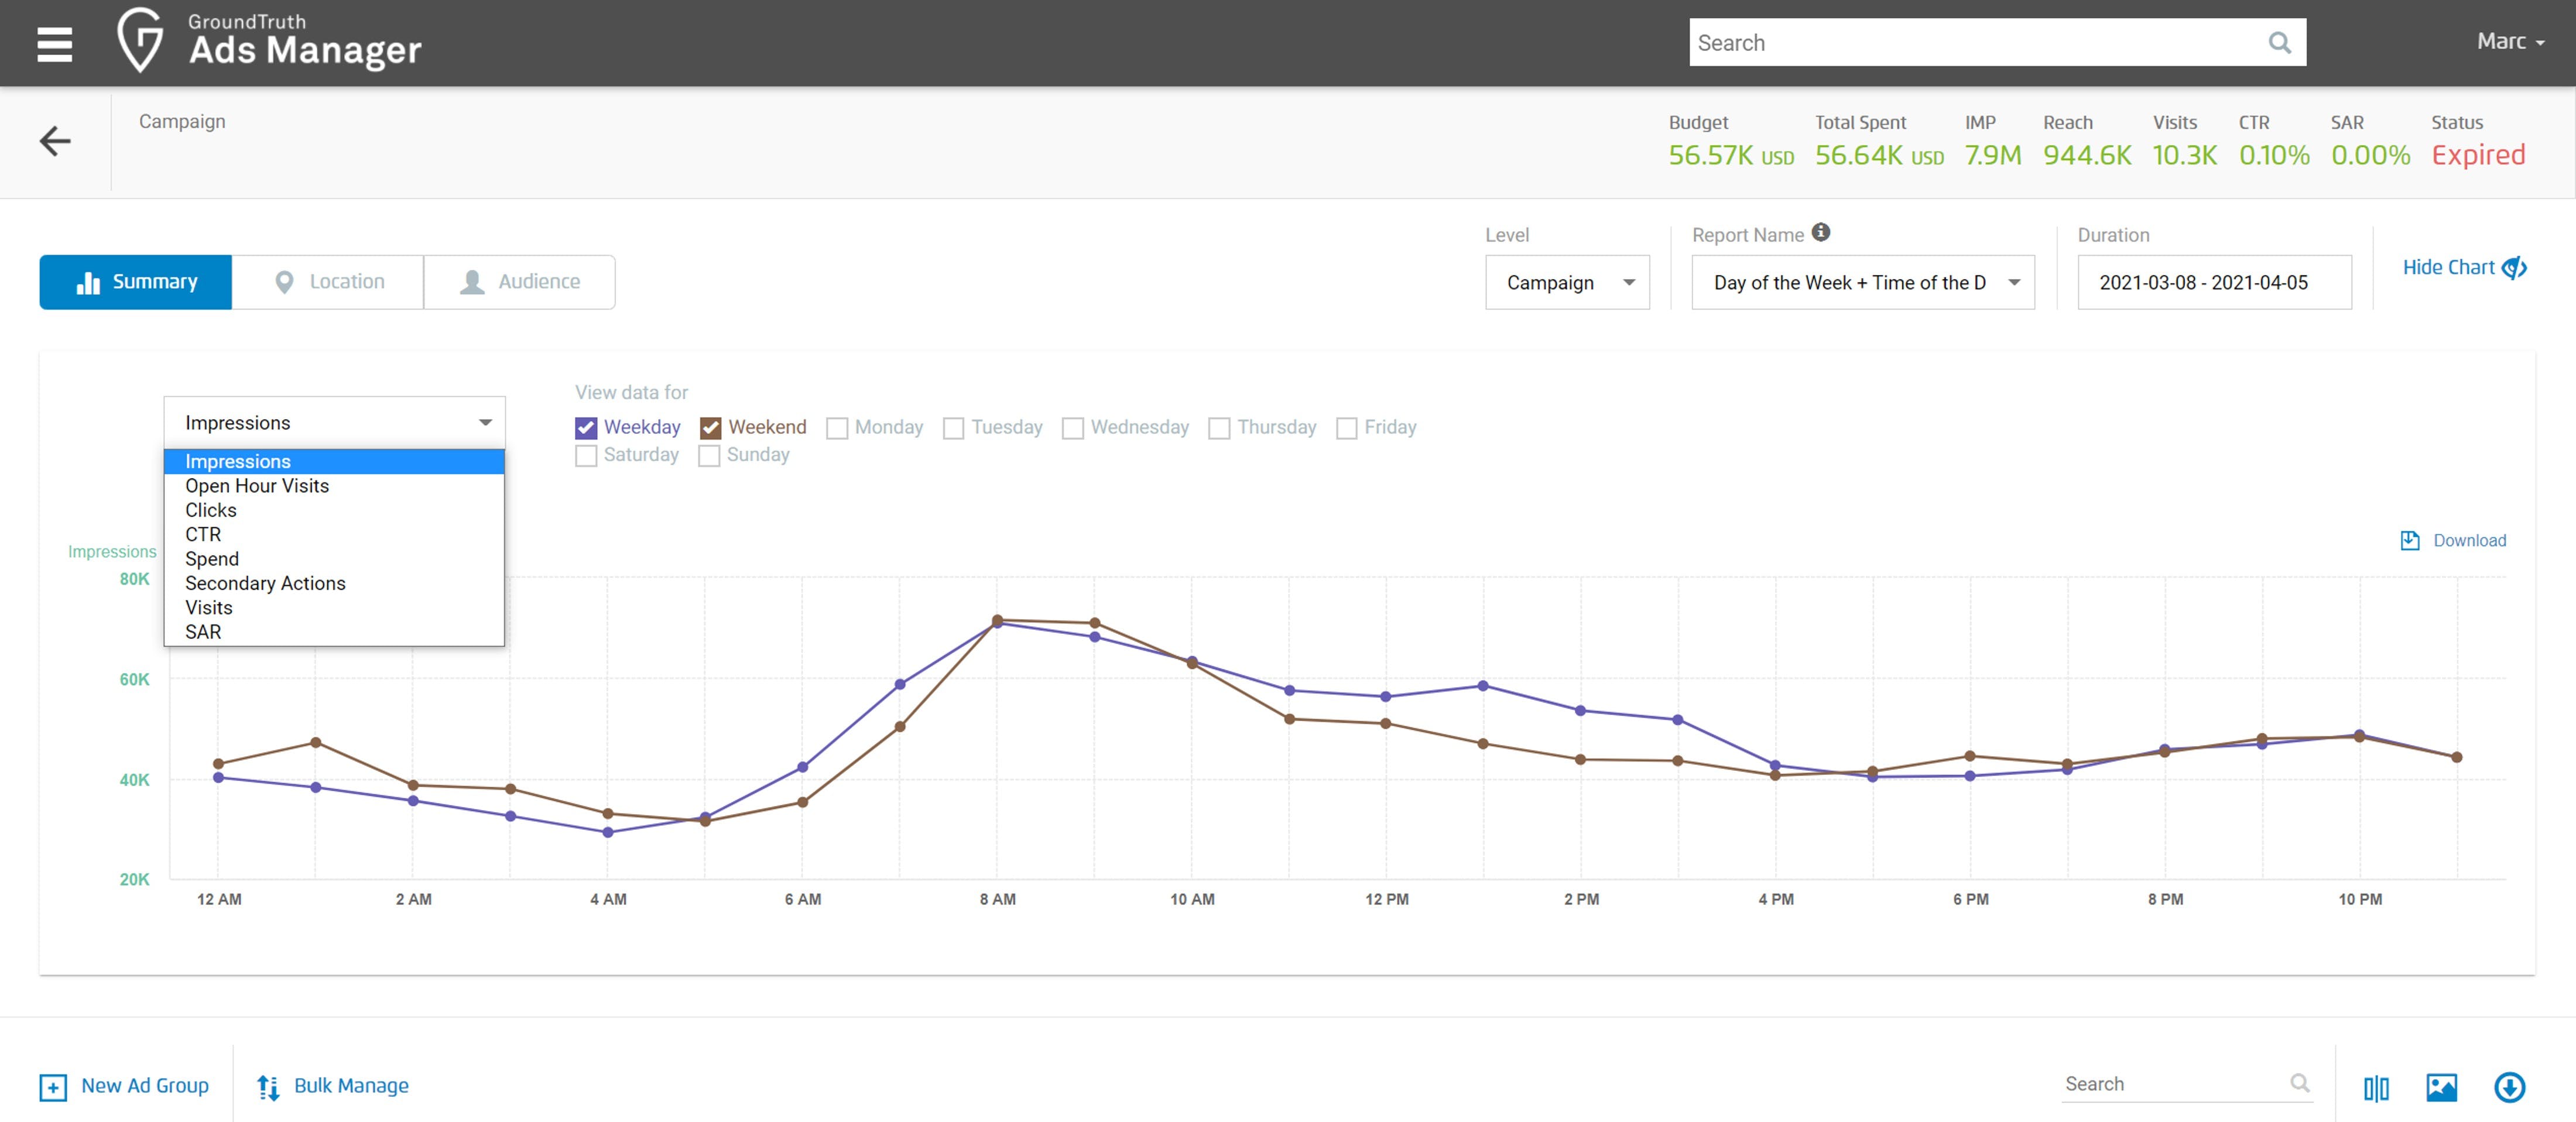
Task: Enable the Monday checkbox
Action: (837, 428)
